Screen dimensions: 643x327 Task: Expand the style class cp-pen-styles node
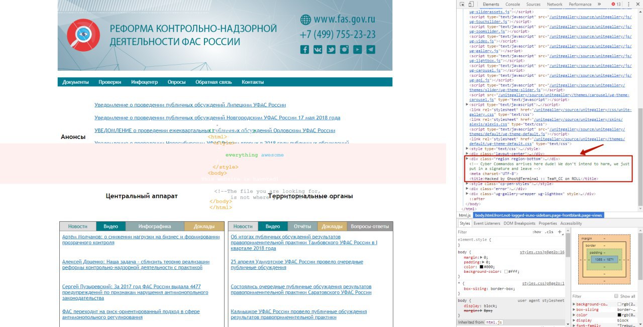pos(467,184)
